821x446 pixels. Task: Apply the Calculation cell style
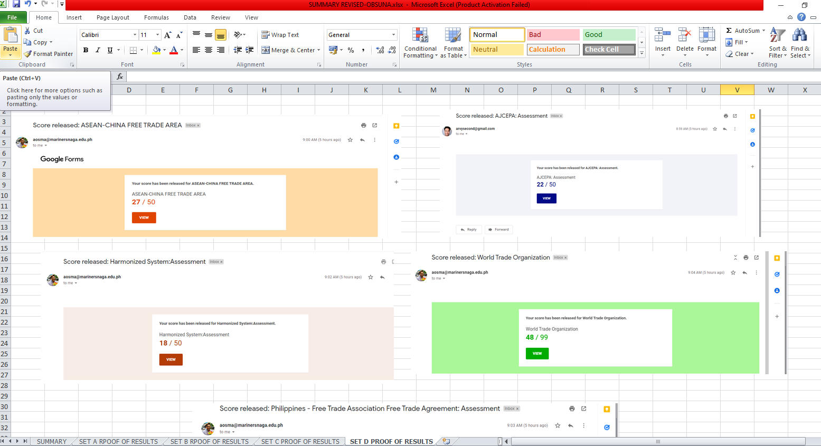pyautogui.click(x=553, y=50)
